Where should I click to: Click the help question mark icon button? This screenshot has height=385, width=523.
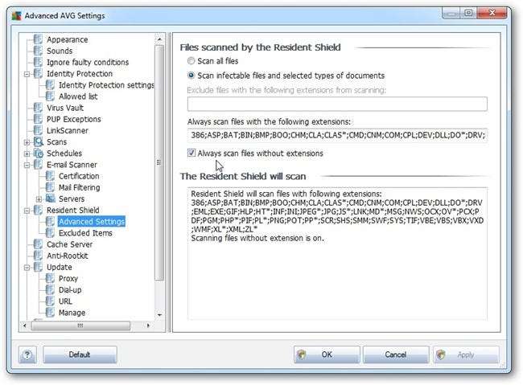[27, 354]
